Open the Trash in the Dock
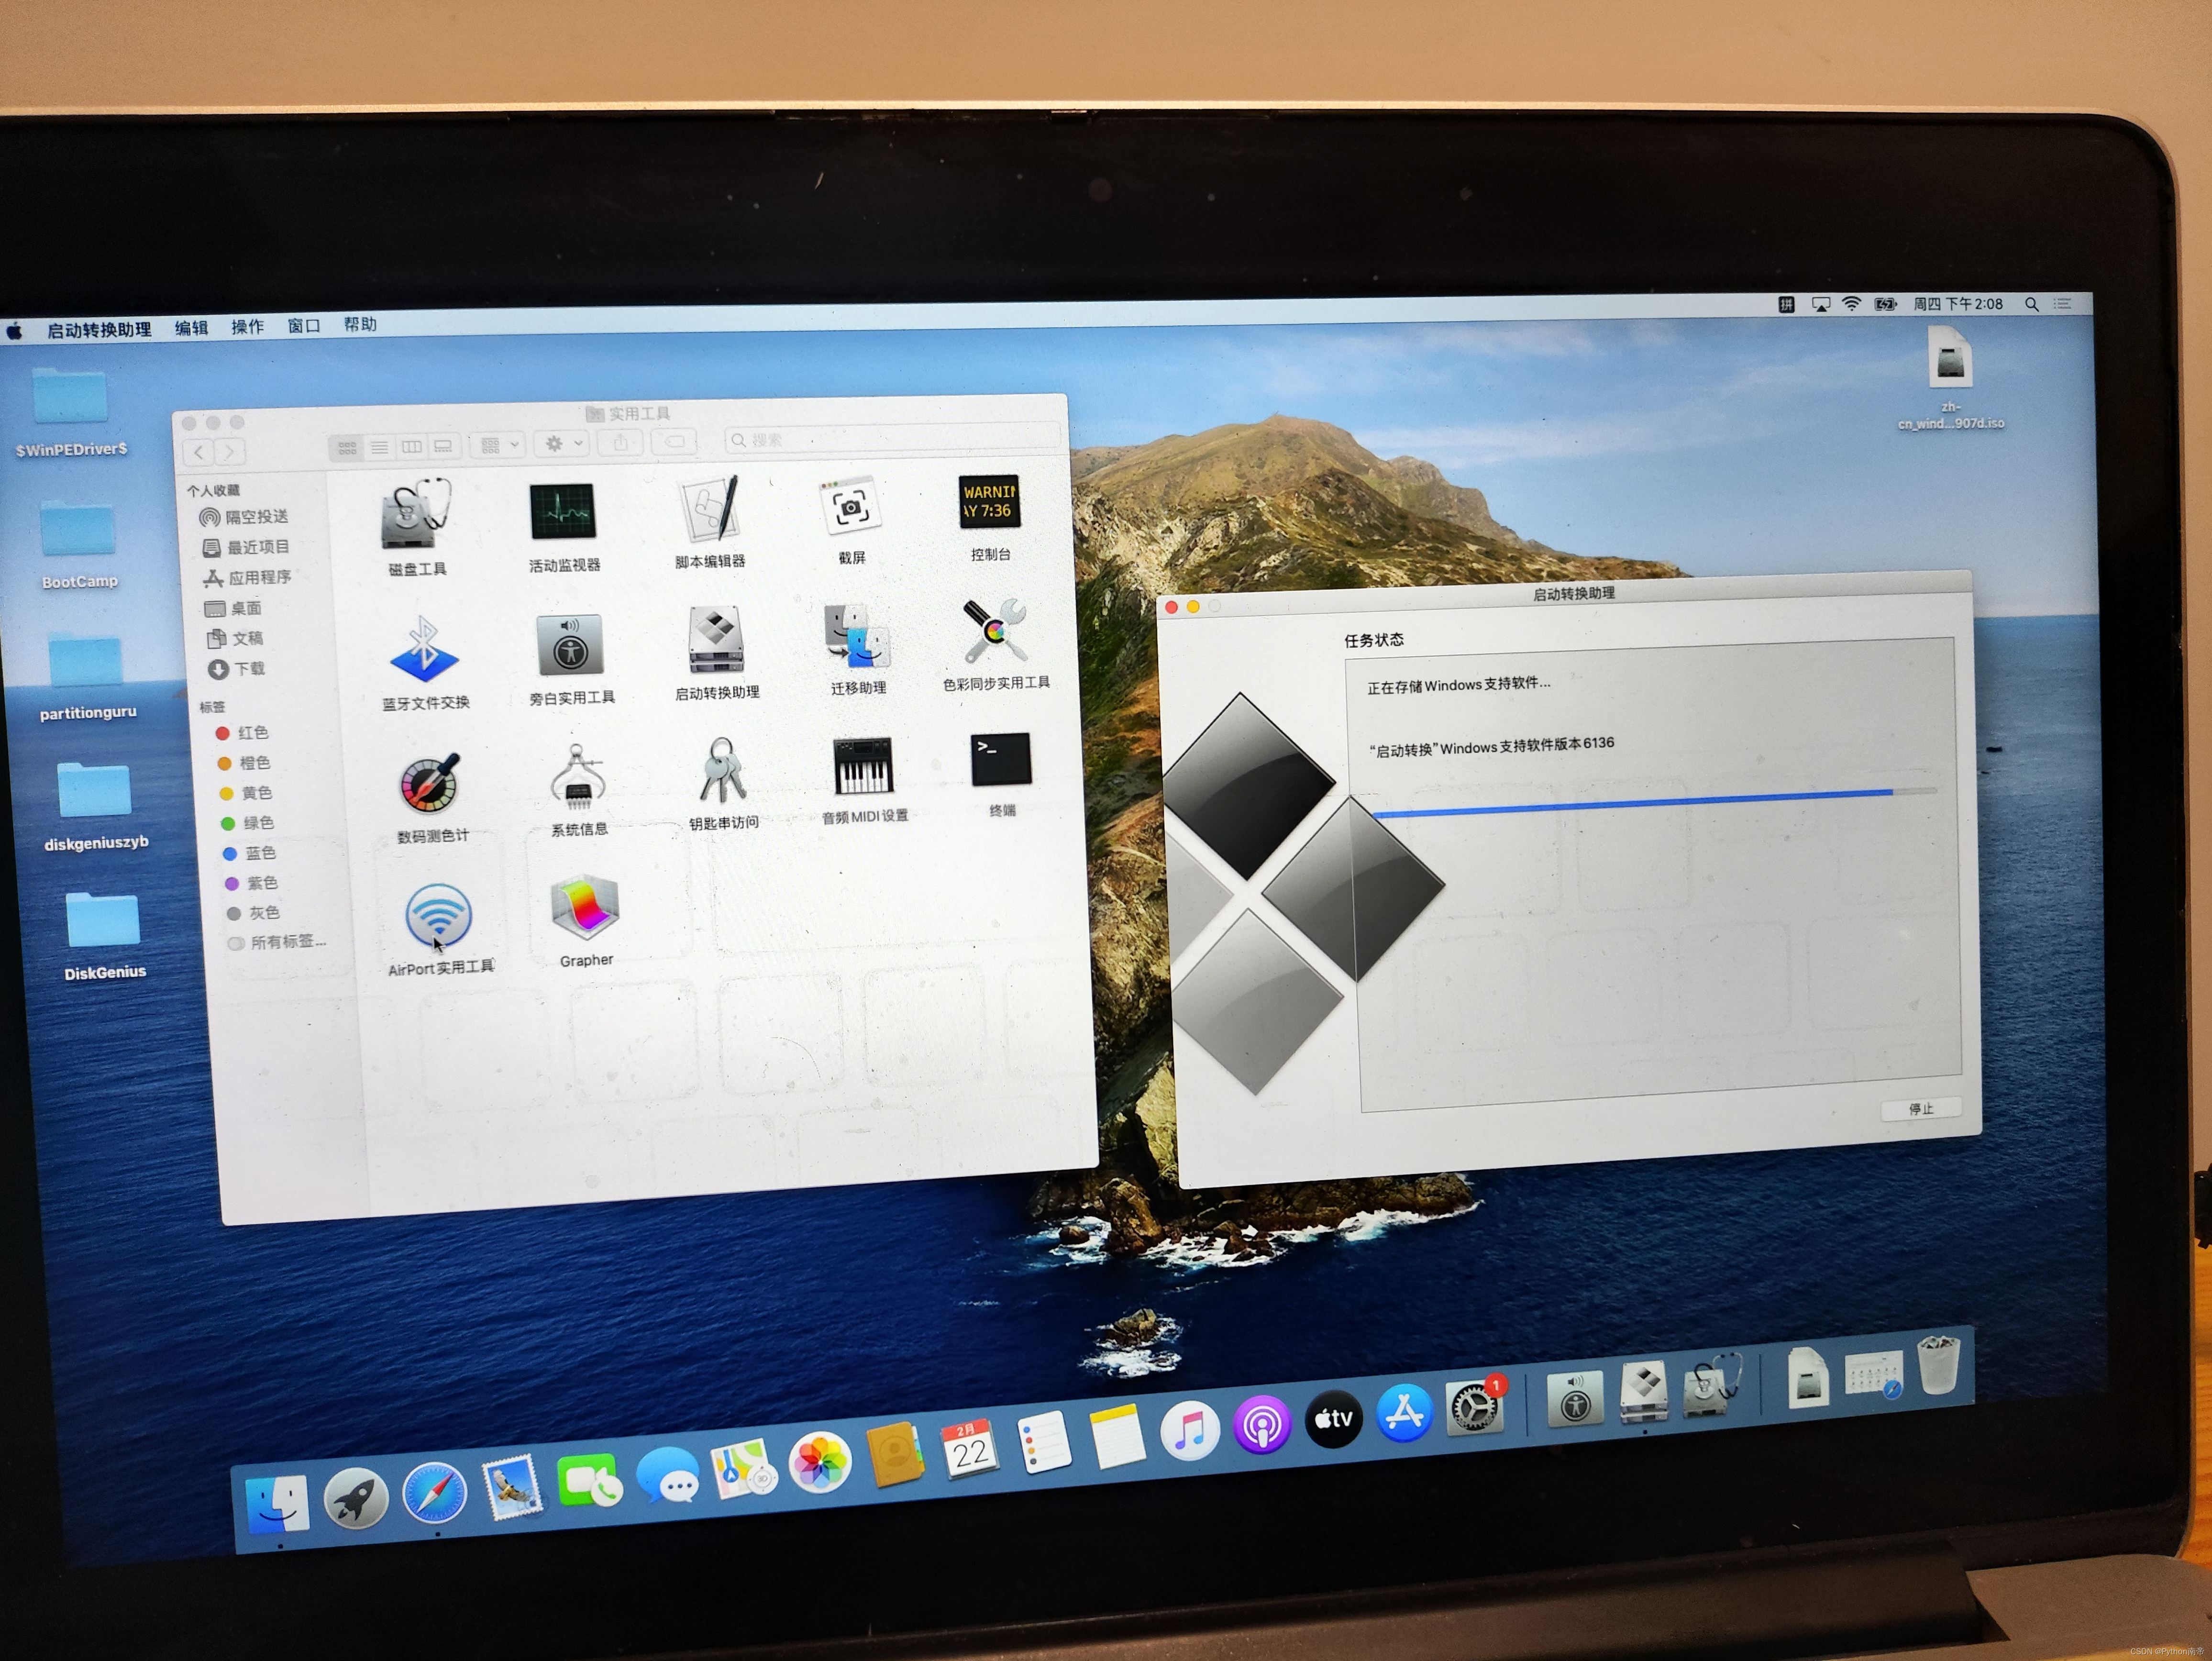This screenshot has width=2212, height=1661. point(1938,1365)
